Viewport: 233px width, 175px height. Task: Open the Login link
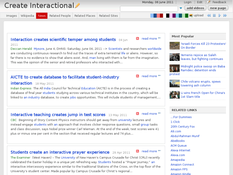pos(187,2)
